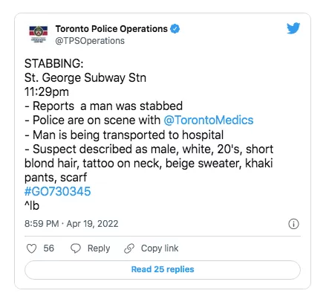The height and width of the screenshot is (302, 326).
Task: Click the reply speech bubble icon
Action: pos(76,248)
